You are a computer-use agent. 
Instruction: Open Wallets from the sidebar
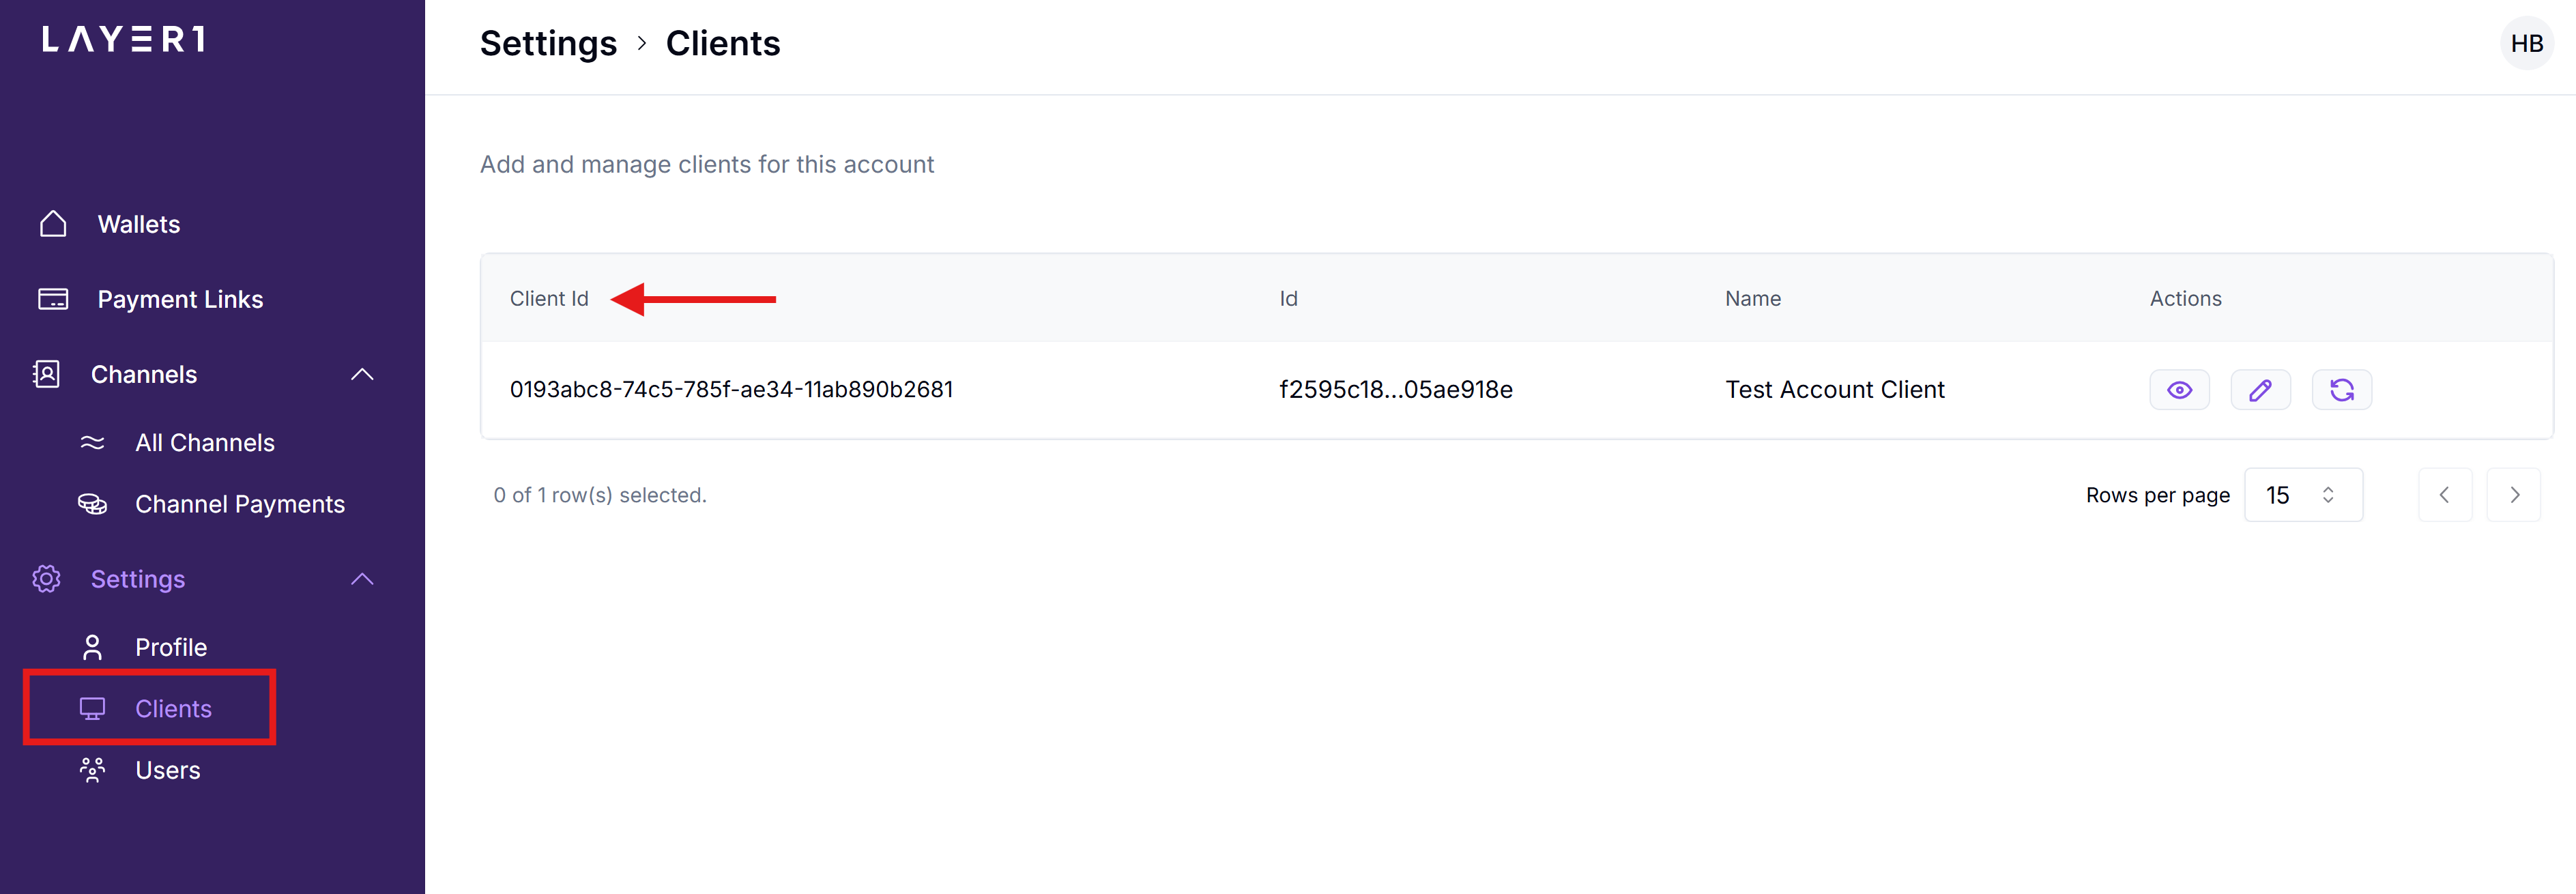point(138,224)
